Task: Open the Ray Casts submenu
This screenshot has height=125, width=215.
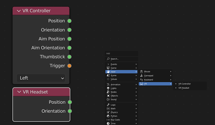Action: 122,120
